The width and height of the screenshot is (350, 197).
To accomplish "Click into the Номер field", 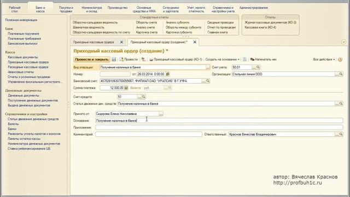I will pos(115,74).
